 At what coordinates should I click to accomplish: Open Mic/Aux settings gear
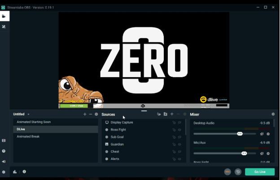268,154
